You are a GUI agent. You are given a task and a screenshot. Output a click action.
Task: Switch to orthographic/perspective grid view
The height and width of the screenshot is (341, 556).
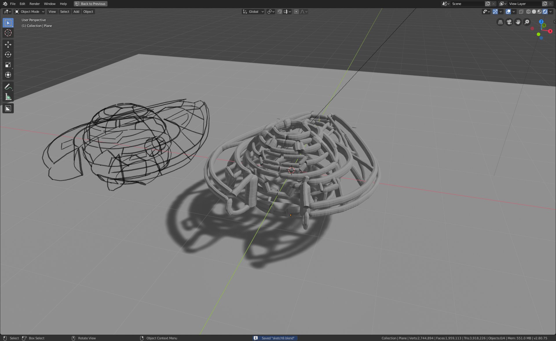coord(500,22)
